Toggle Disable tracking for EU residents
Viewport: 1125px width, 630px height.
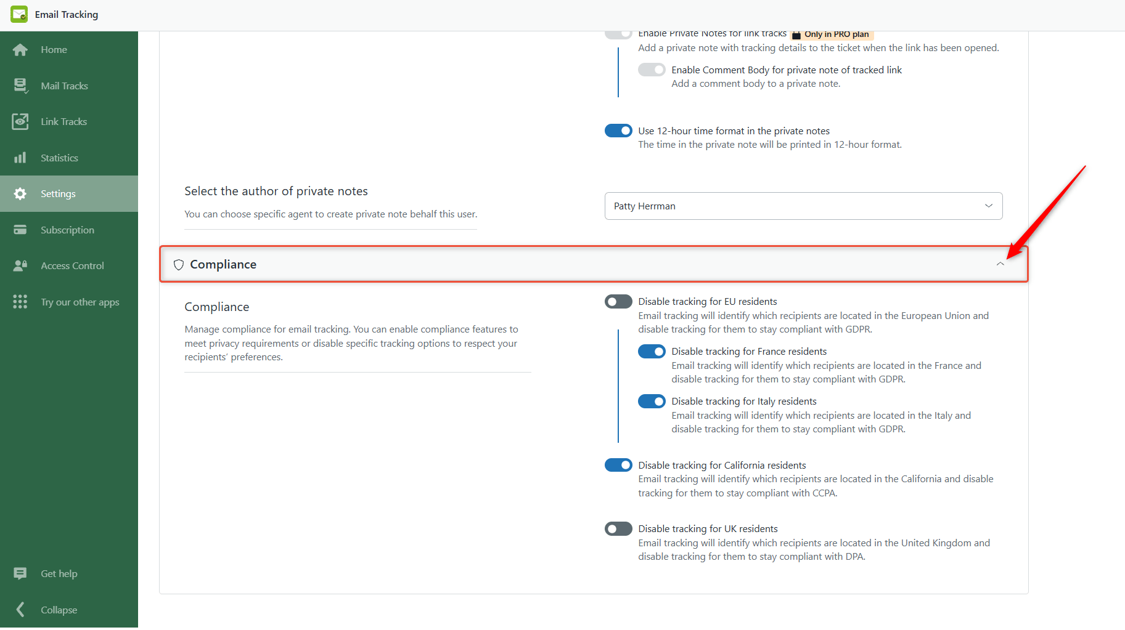pyautogui.click(x=618, y=302)
